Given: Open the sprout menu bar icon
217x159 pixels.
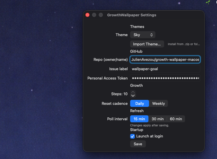Looking at the screenshot, I should (208, 2).
